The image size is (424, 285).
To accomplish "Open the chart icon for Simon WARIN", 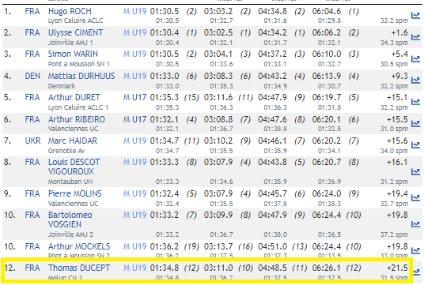I will pyautogui.click(x=415, y=58).
